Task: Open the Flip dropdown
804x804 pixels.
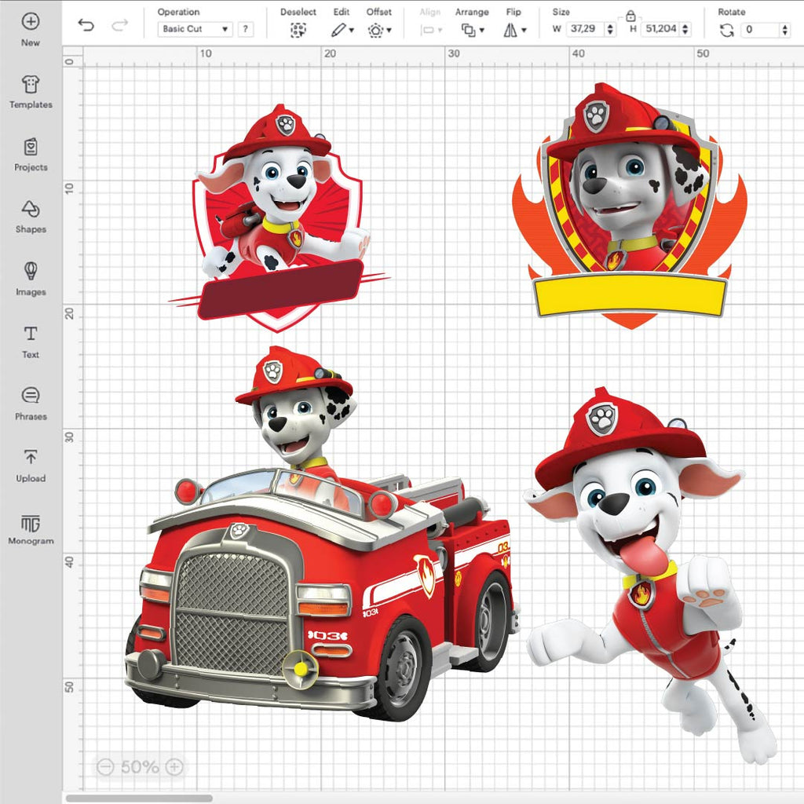Action: click(514, 30)
